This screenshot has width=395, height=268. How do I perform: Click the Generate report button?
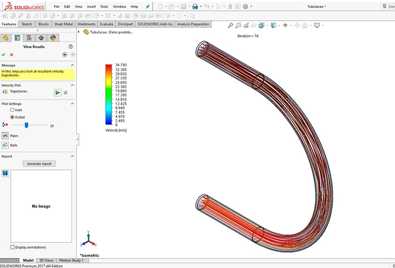[x=39, y=164]
